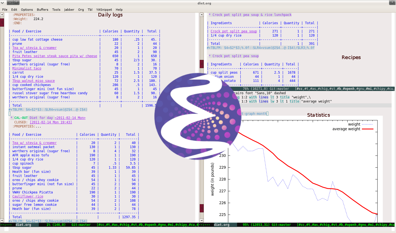The width and height of the screenshot is (396, 233).
Task: Open the Org menu
Action: tap(81, 10)
